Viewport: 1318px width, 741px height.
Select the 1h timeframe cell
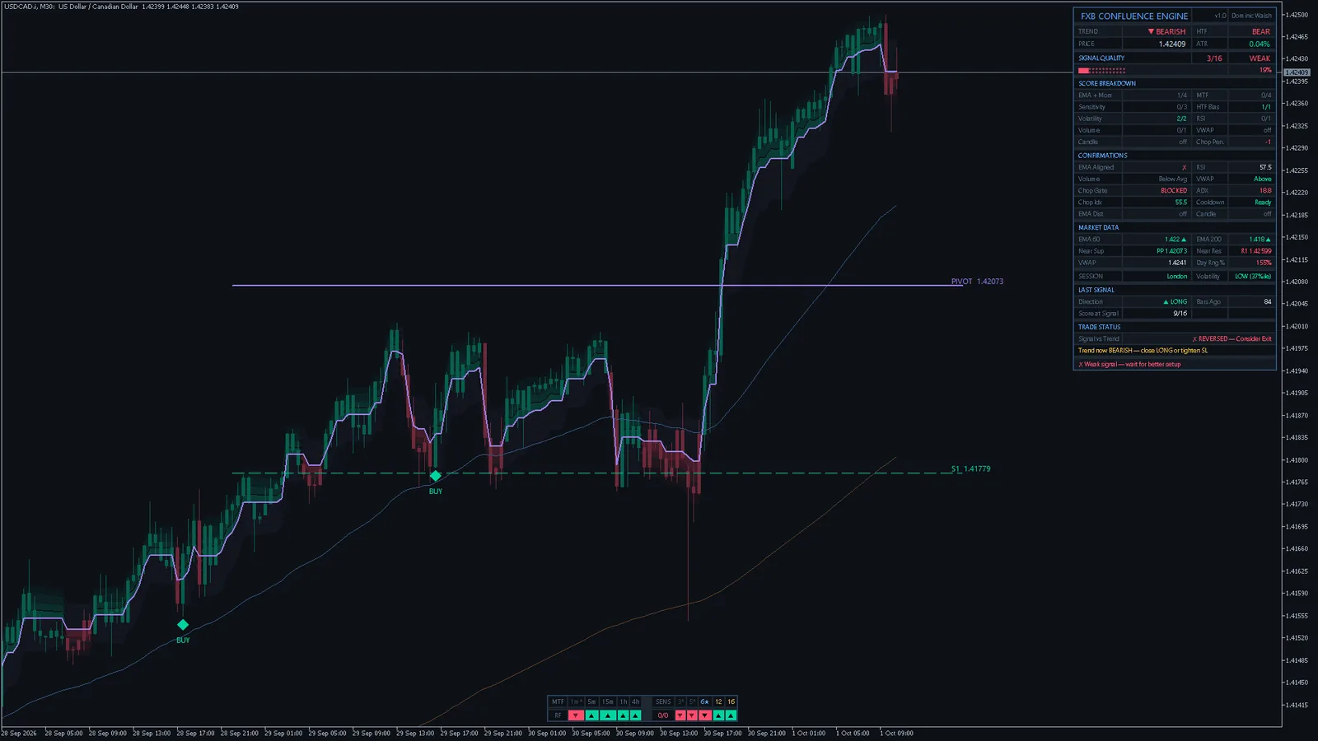tap(624, 701)
